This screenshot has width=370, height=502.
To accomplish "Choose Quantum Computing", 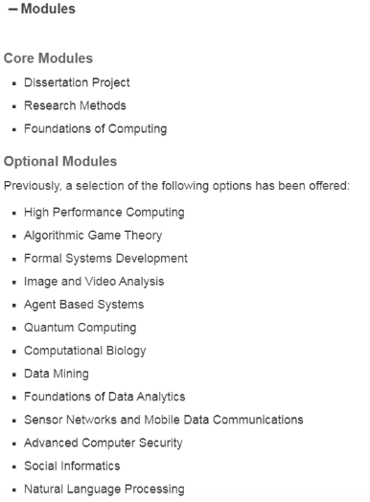I will [x=81, y=328].
